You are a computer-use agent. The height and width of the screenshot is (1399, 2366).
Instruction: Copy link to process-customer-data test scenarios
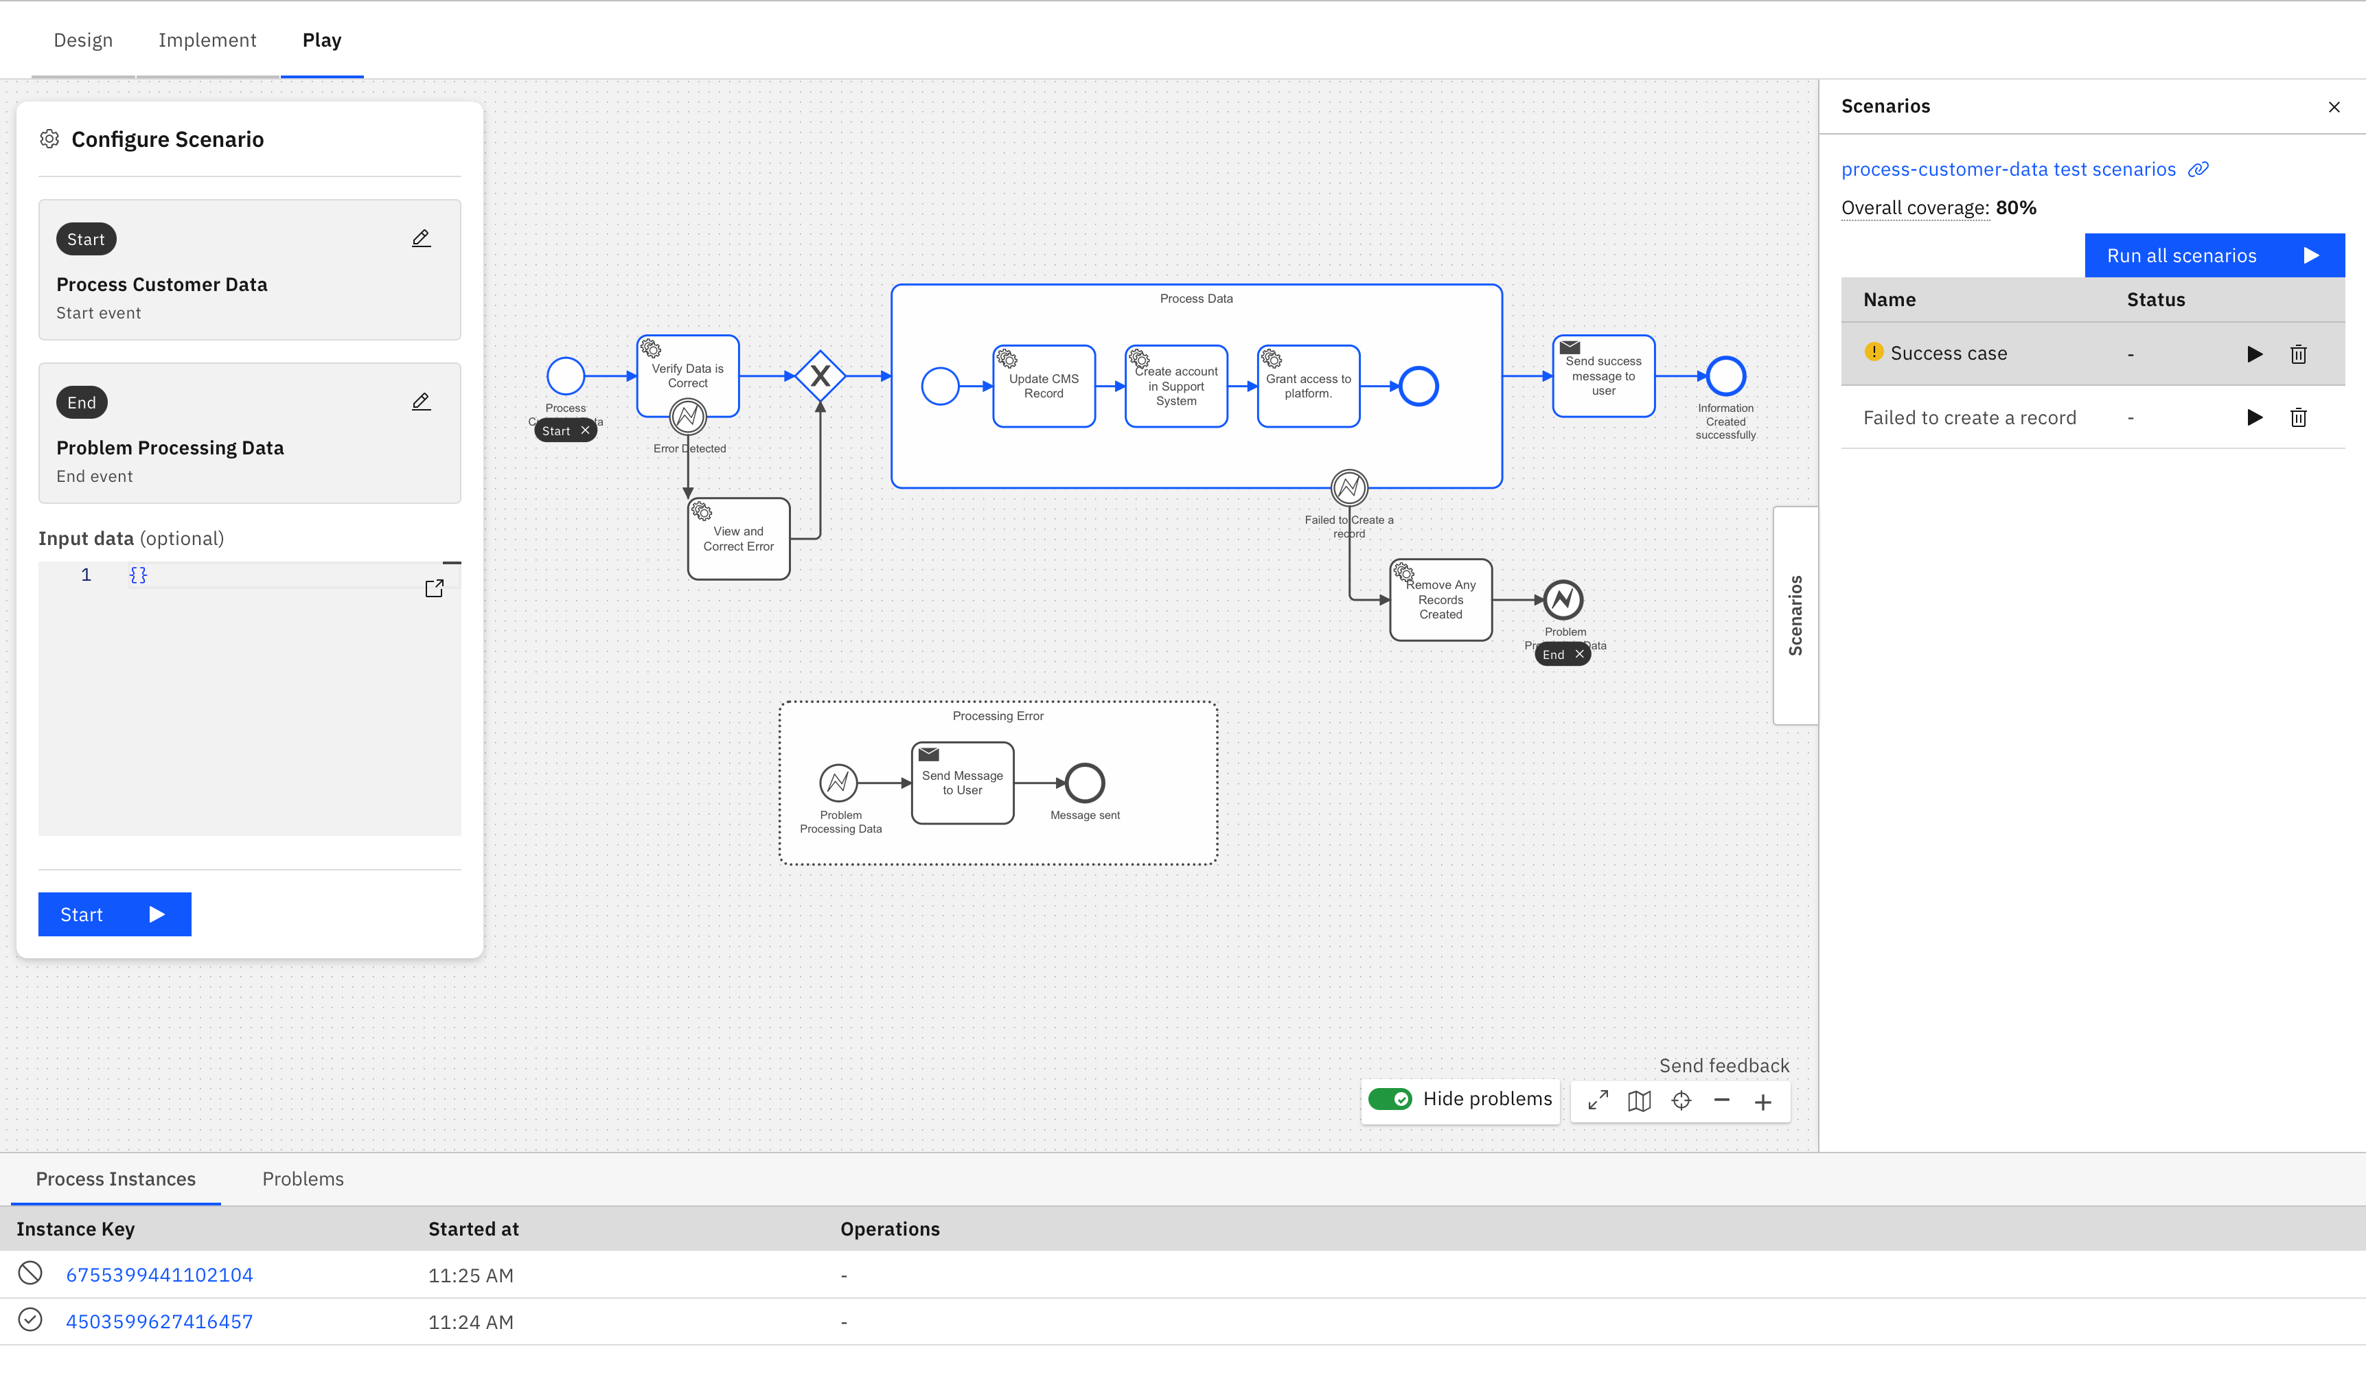2199,170
